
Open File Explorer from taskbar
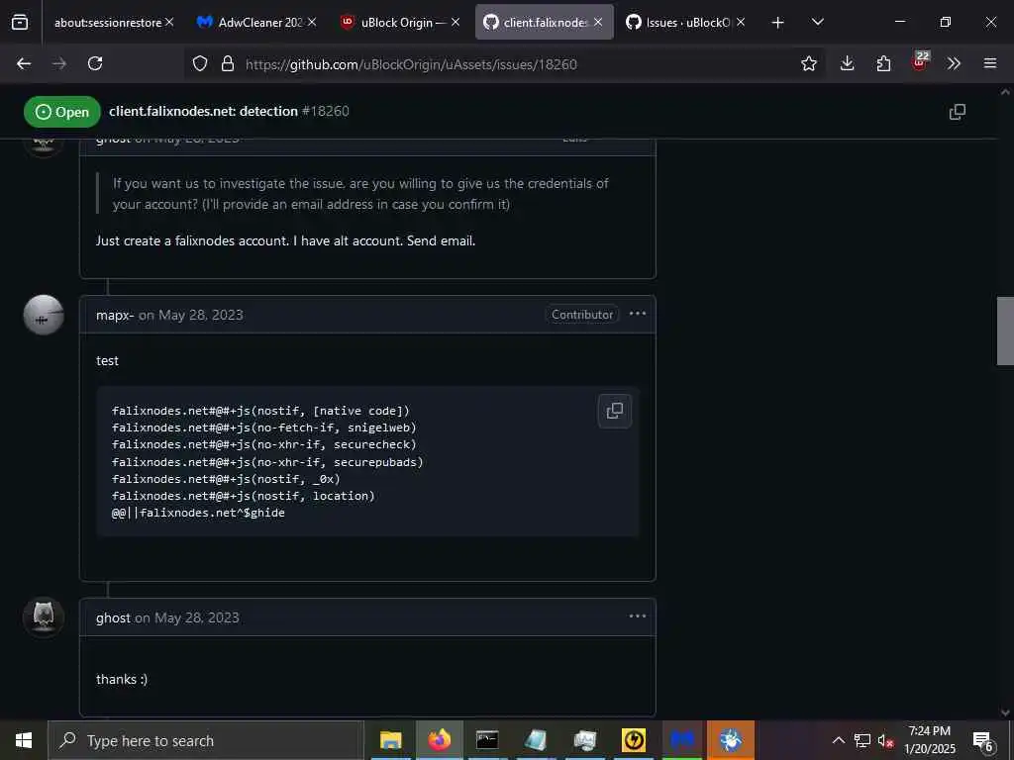click(x=390, y=740)
